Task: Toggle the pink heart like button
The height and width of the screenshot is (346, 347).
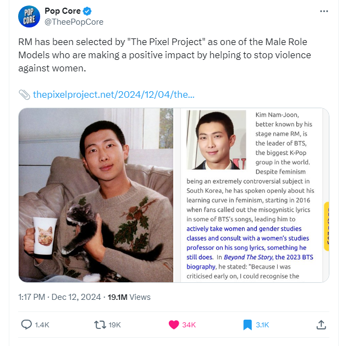Action: tap(174, 325)
